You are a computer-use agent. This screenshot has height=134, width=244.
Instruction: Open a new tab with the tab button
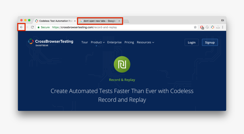126,21
